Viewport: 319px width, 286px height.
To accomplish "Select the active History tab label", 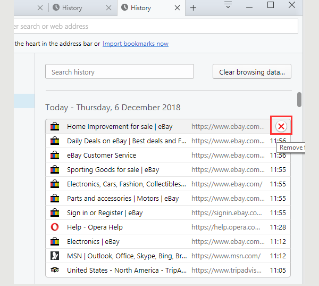I will tap(141, 8).
